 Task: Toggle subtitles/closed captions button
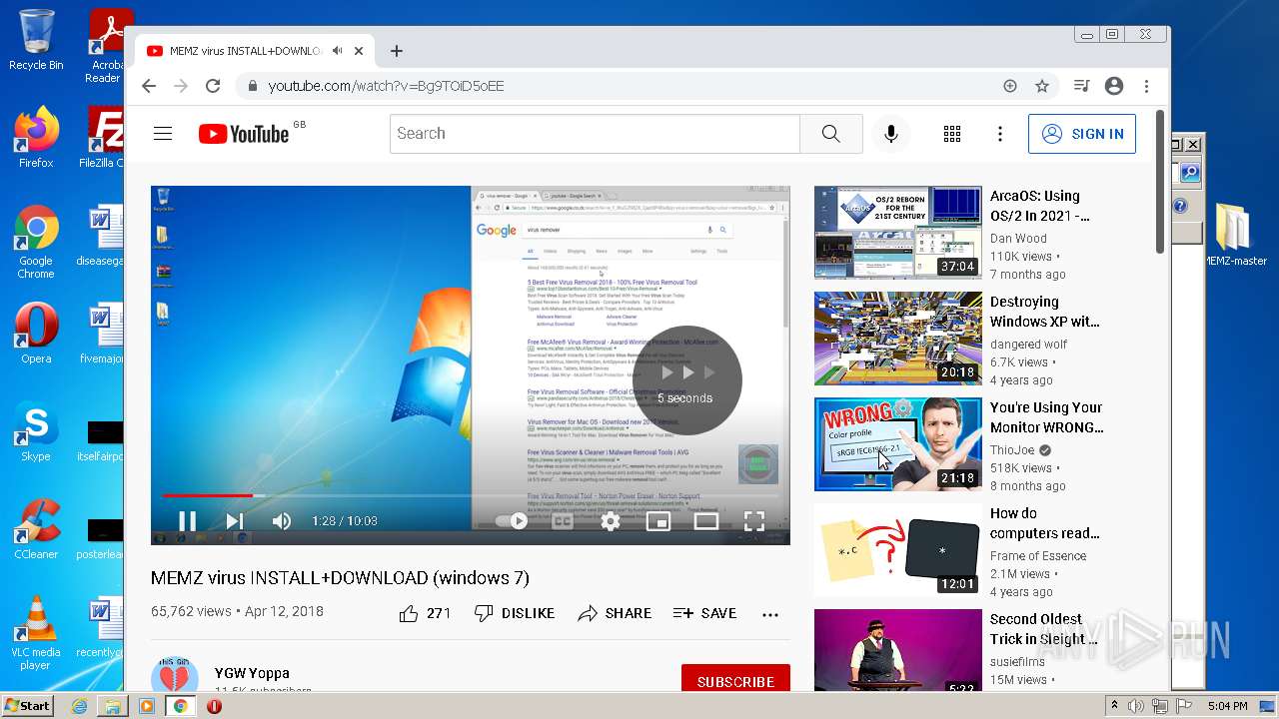point(563,521)
